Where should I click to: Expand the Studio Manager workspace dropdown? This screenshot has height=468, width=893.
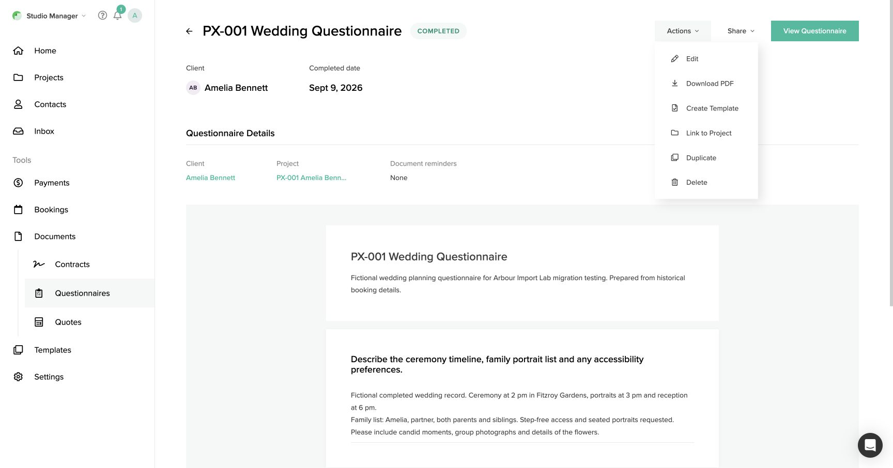click(x=49, y=15)
